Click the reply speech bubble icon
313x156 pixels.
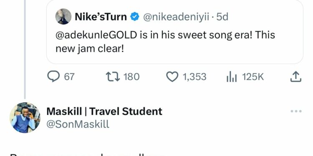[x=53, y=77]
